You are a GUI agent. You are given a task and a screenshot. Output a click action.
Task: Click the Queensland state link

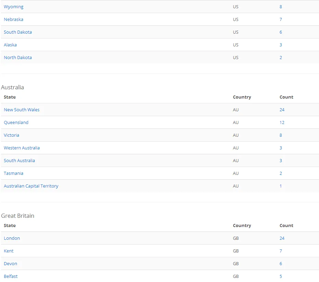(x=16, y=123)
